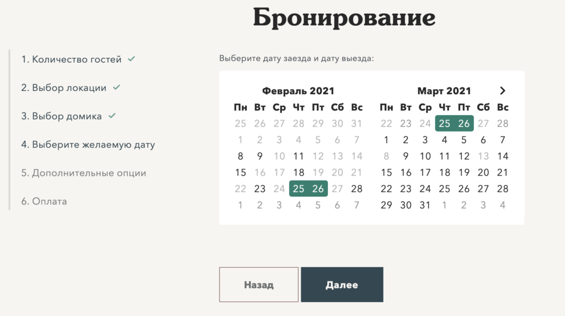Open step 5 Дополнительные опции
The width and height of the screenshot is (565, 316).
coord(84,173)
